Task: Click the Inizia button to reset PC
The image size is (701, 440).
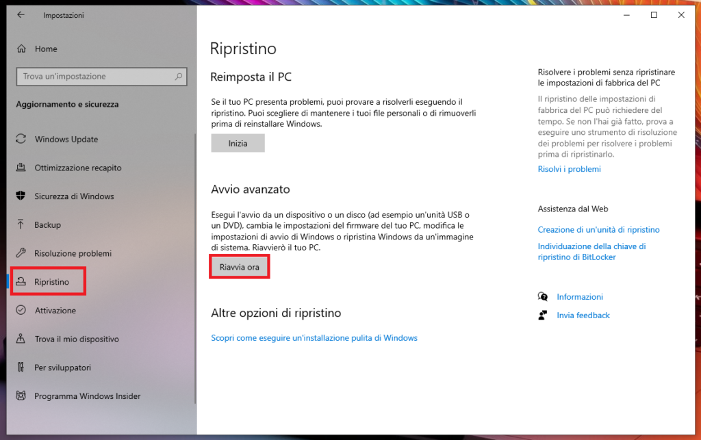Action: pos(238,144)
